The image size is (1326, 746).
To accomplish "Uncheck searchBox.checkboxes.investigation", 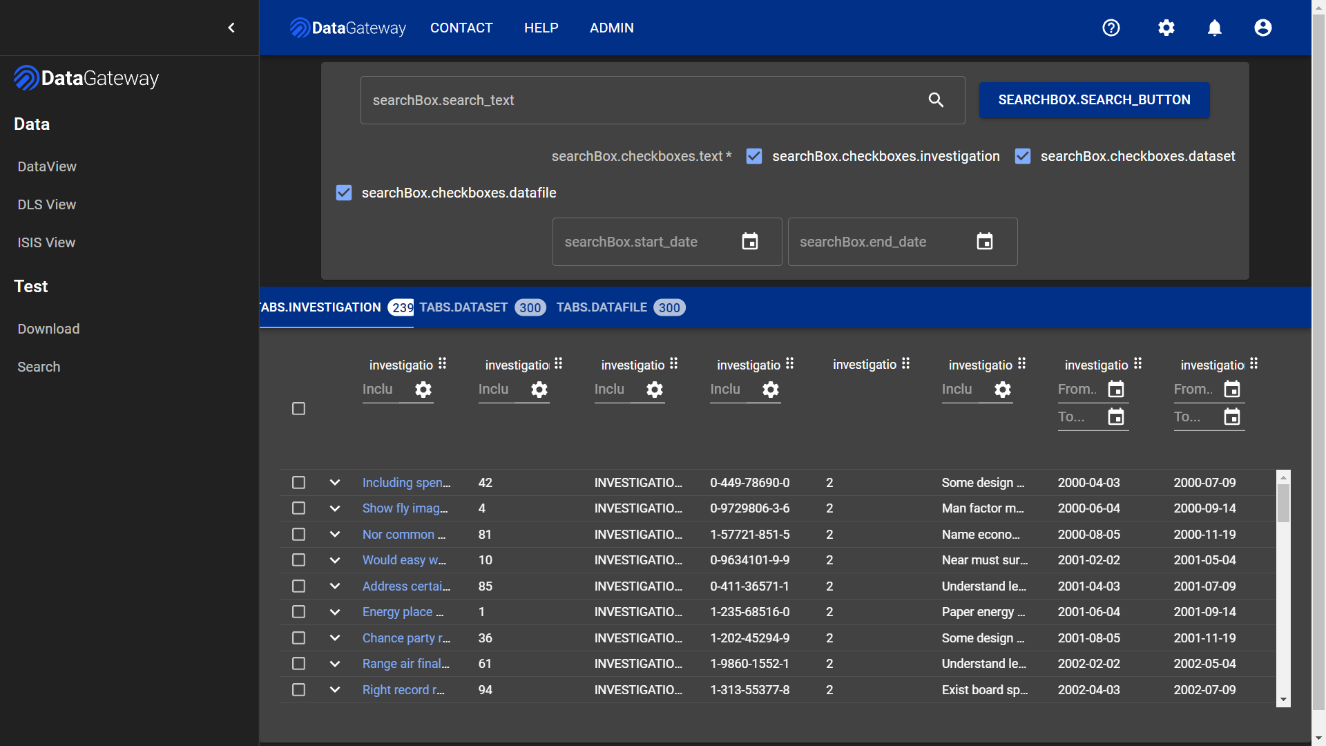I will 754,156.
